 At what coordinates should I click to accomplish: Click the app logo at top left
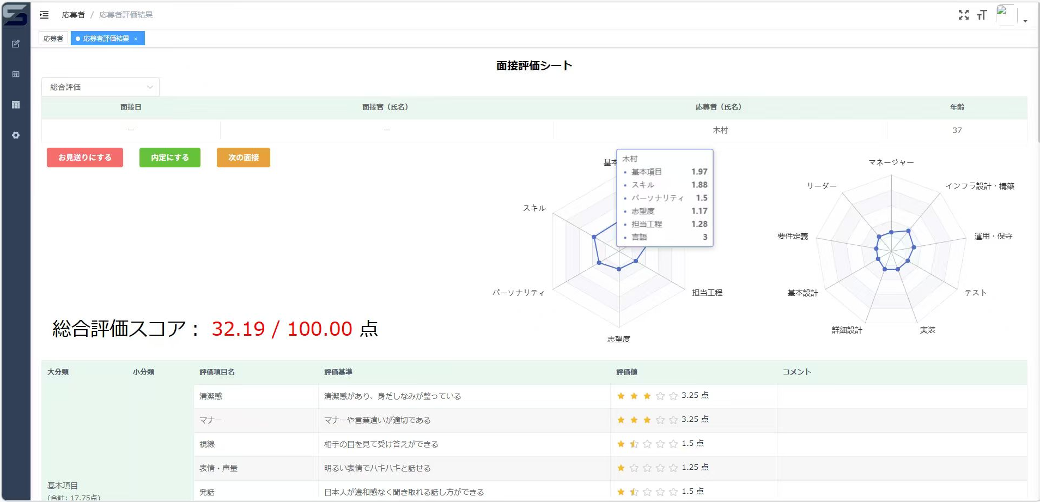pos(15,15)
